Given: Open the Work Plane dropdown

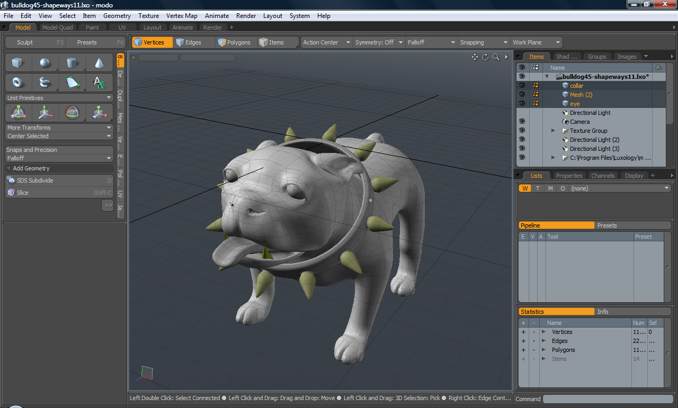Looking at the screenshot, I should [536, 42].
